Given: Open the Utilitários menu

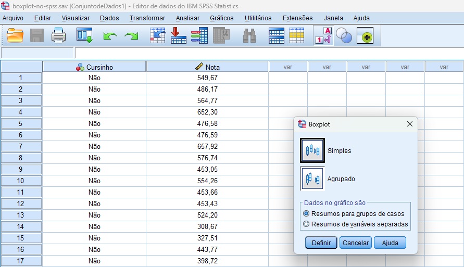Looking at the screenshot, I should (x=258, y=18).
